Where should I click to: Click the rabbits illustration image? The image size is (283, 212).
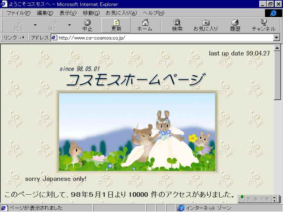pyautogui.click(x=137, y=132)
